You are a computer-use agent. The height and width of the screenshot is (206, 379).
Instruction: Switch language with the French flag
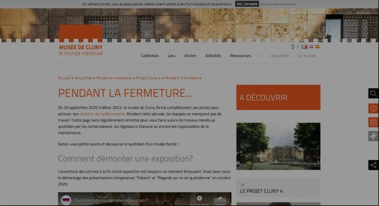click(x=304, y=47)
